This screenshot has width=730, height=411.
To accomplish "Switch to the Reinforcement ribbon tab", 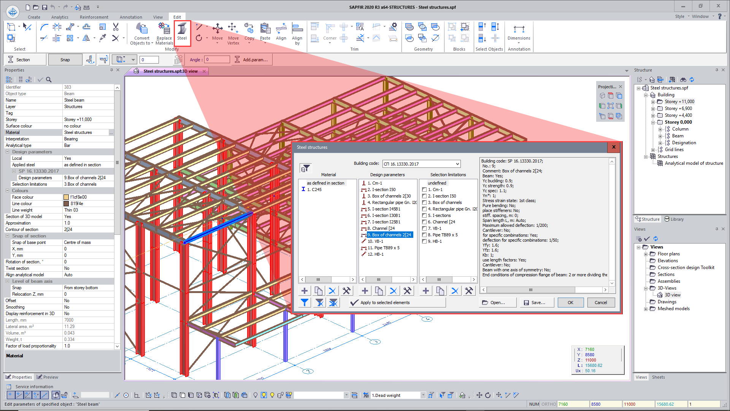I will [94, 17].
